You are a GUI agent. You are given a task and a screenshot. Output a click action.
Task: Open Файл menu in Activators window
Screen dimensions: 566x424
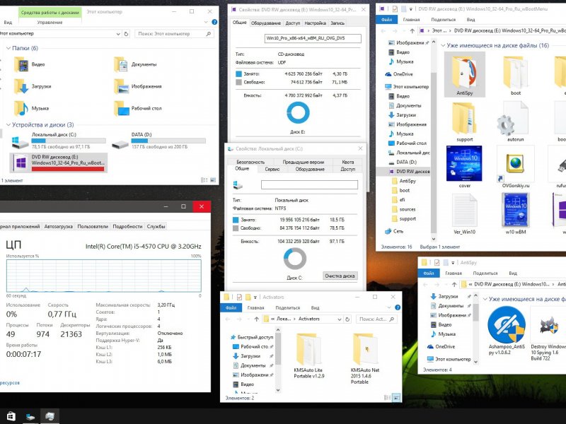231,307
